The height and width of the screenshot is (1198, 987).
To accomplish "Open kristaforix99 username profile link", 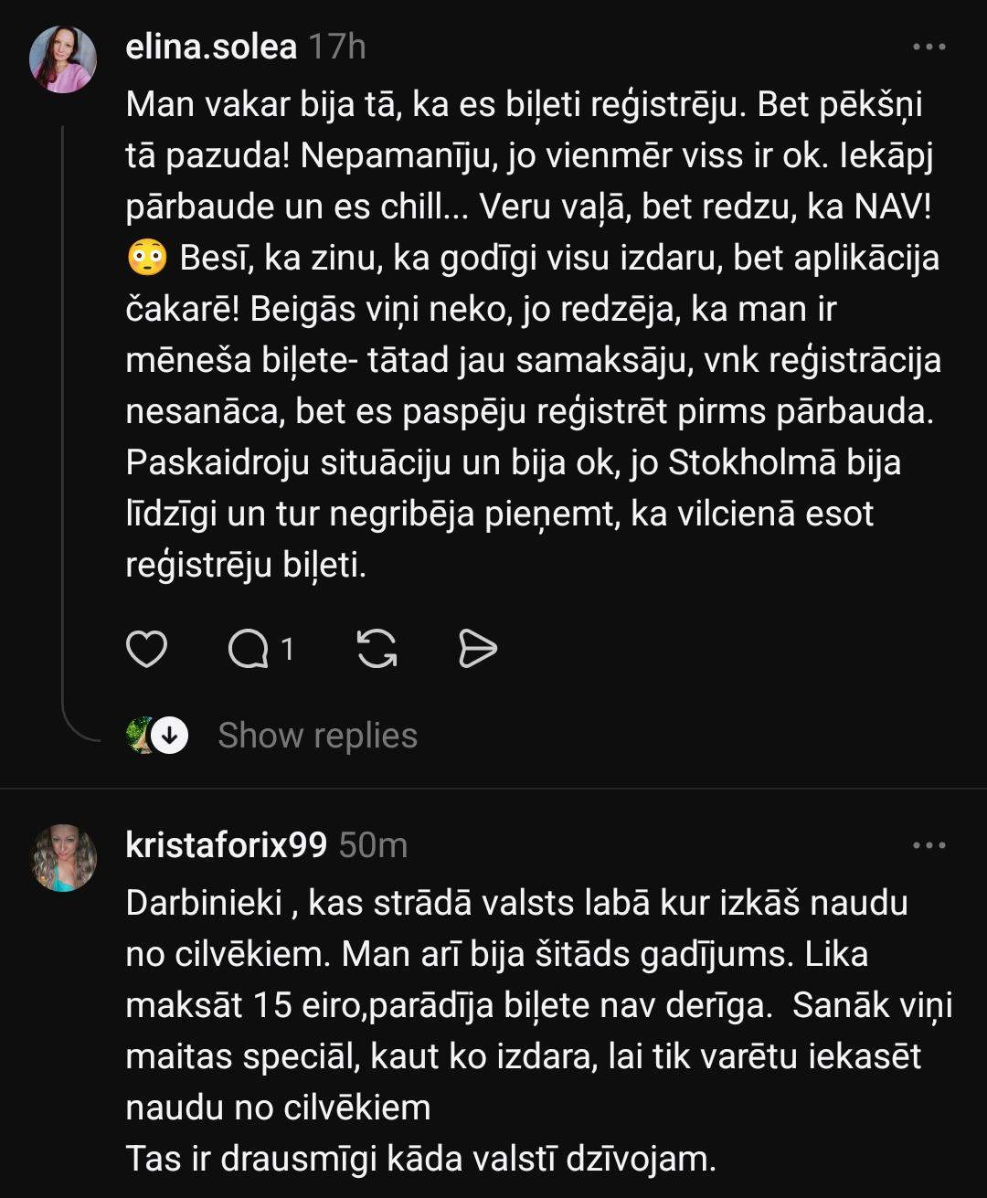I will click(x=226, y=845).
